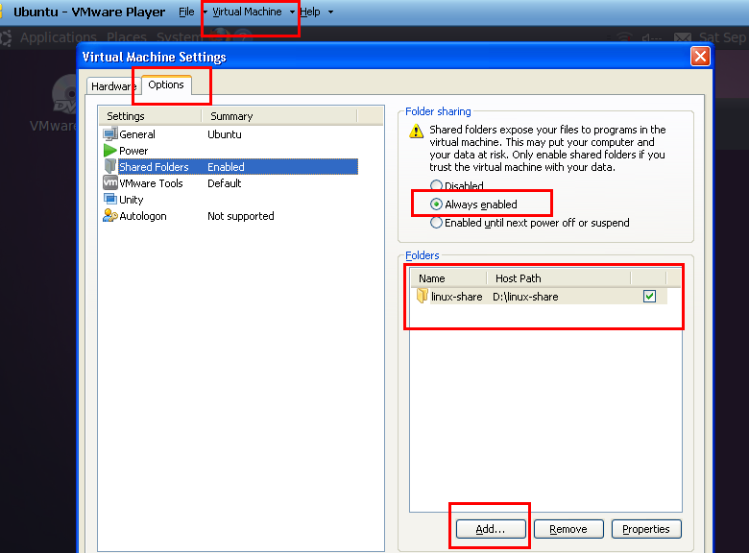Screen dimensions: 749x553
Task: Select the Autologon settings row
Action: click(x=229, y=216)
